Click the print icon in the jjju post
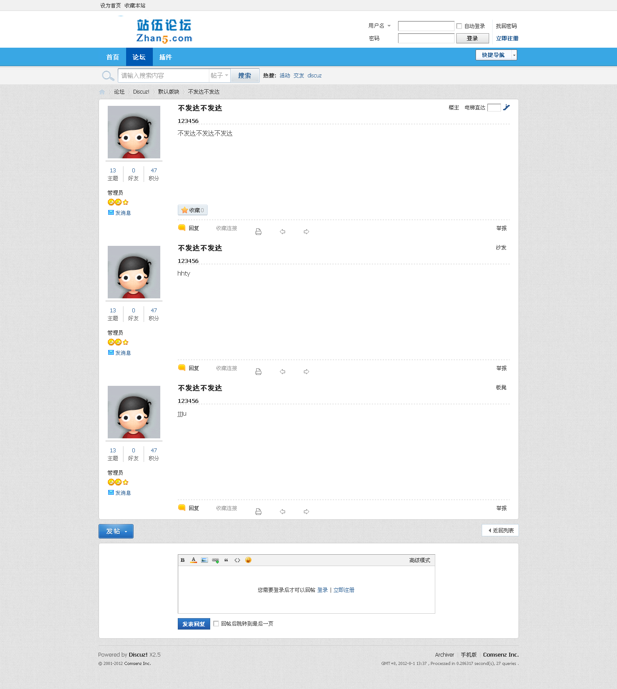 pyautogui.click(x=258, y=512)
